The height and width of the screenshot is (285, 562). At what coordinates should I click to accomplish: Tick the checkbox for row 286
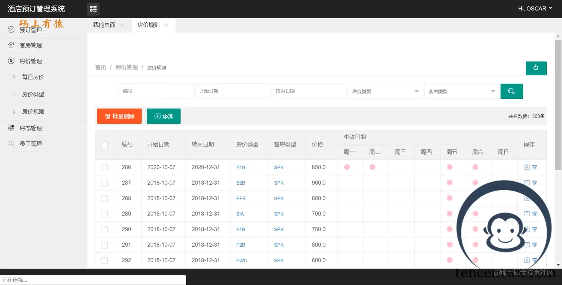coord(104,168)
